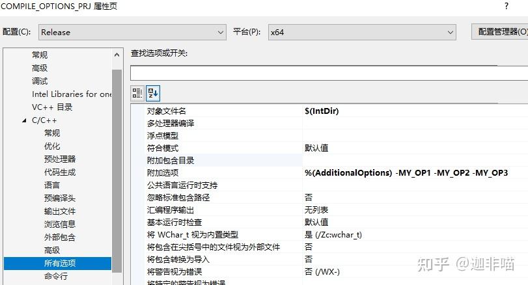Click 否 value of 忽略标准包含路径
The width and height of the screenshot is (528, 285).
309,198
